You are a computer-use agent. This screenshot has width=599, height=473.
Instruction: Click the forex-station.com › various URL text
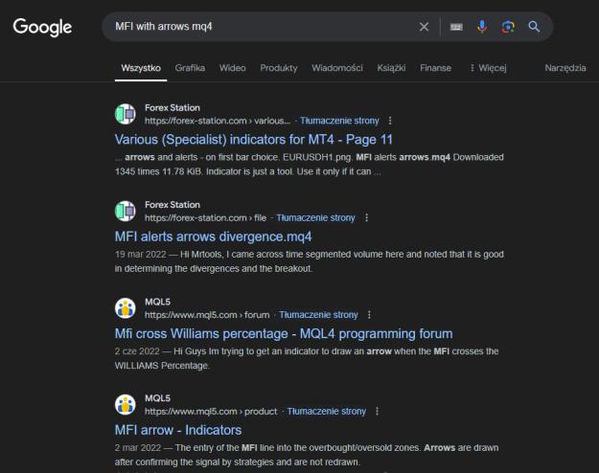[218, 121]
